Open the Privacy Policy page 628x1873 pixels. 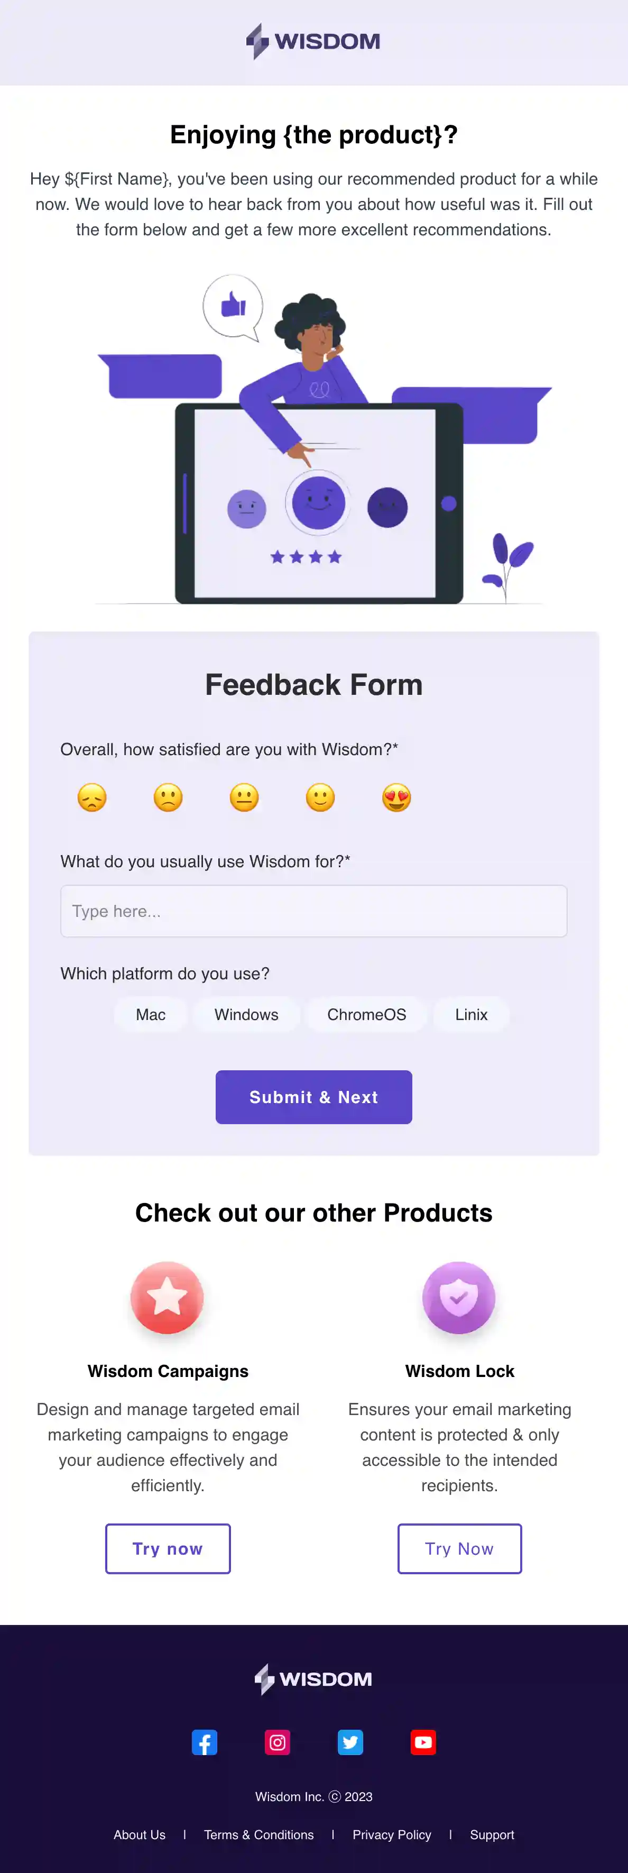tap(392, 1834)
